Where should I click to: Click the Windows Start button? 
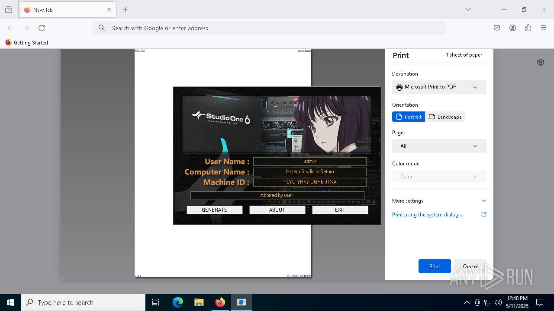point(10,302)
